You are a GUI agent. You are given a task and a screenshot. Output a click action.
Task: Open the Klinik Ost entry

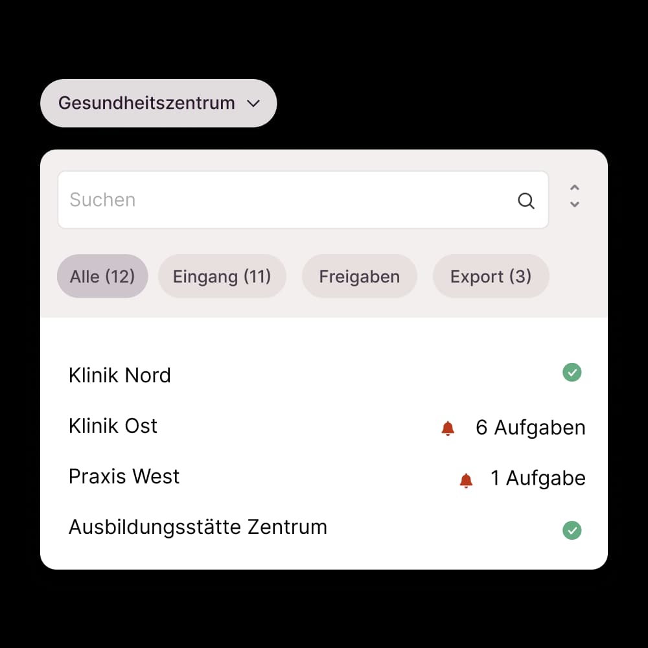point(113,426)
